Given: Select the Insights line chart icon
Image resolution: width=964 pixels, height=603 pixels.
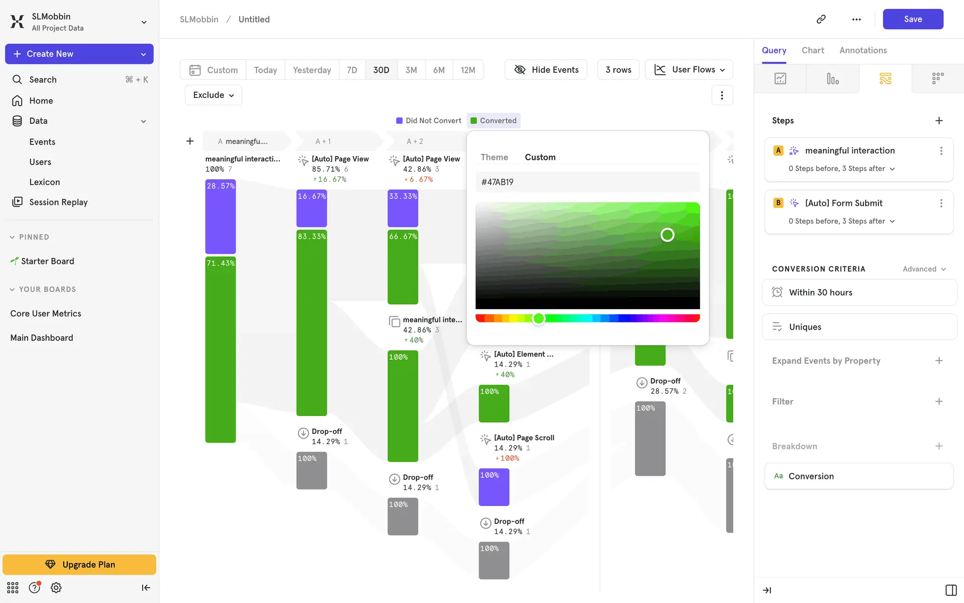Looking at the screenshot, I should coord(780,79).
